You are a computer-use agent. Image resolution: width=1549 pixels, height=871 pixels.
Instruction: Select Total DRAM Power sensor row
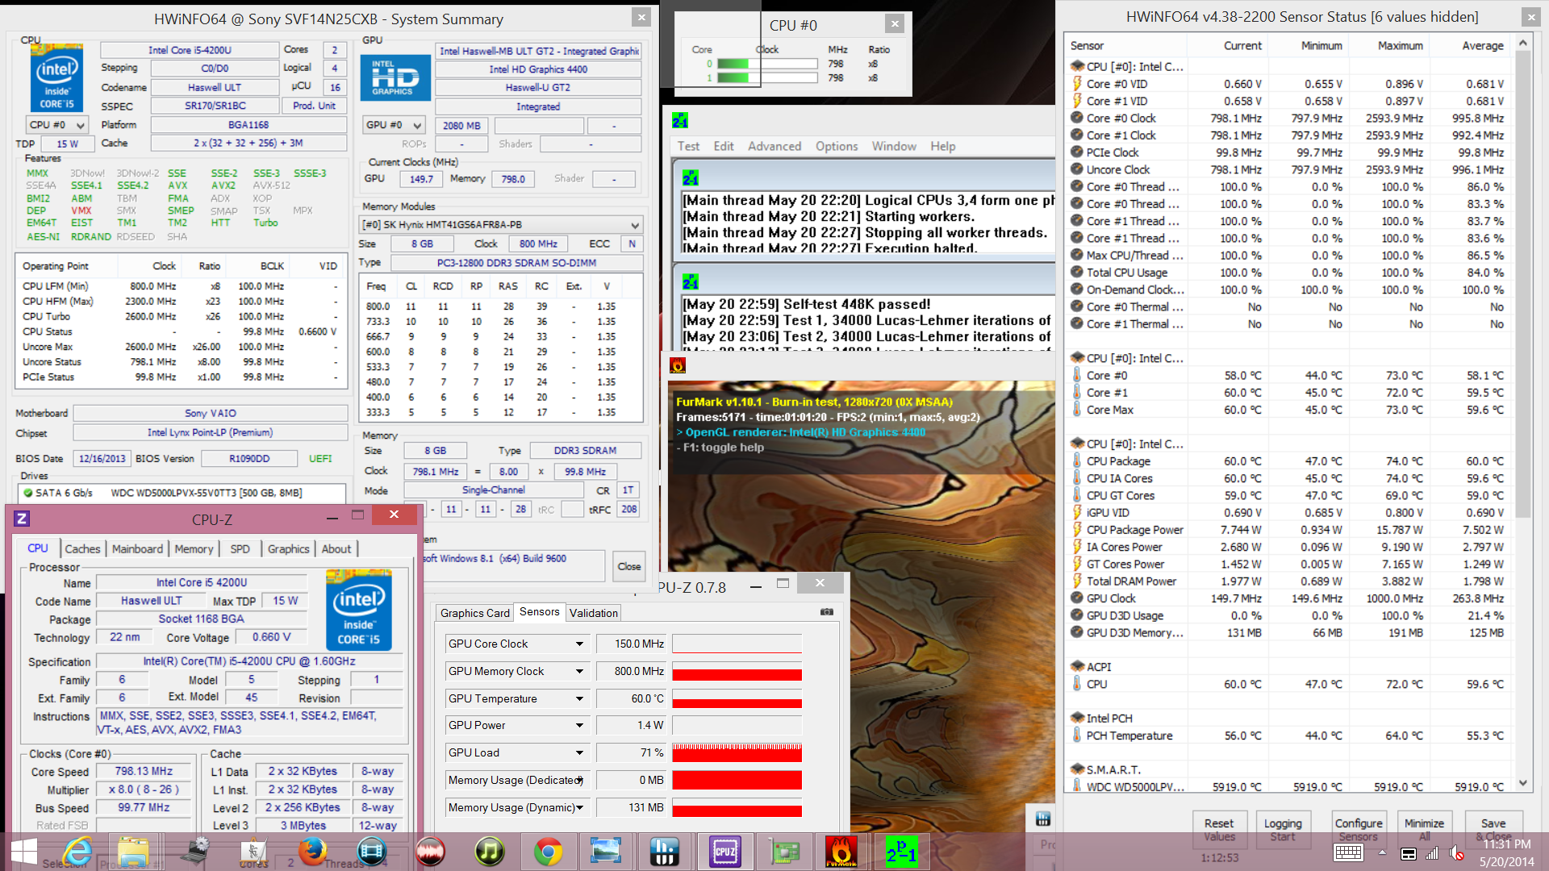coord(1289,581)
